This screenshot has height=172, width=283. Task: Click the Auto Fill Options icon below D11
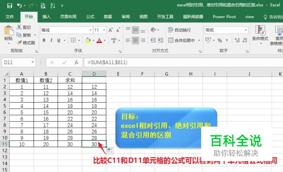tap(110, 151)
